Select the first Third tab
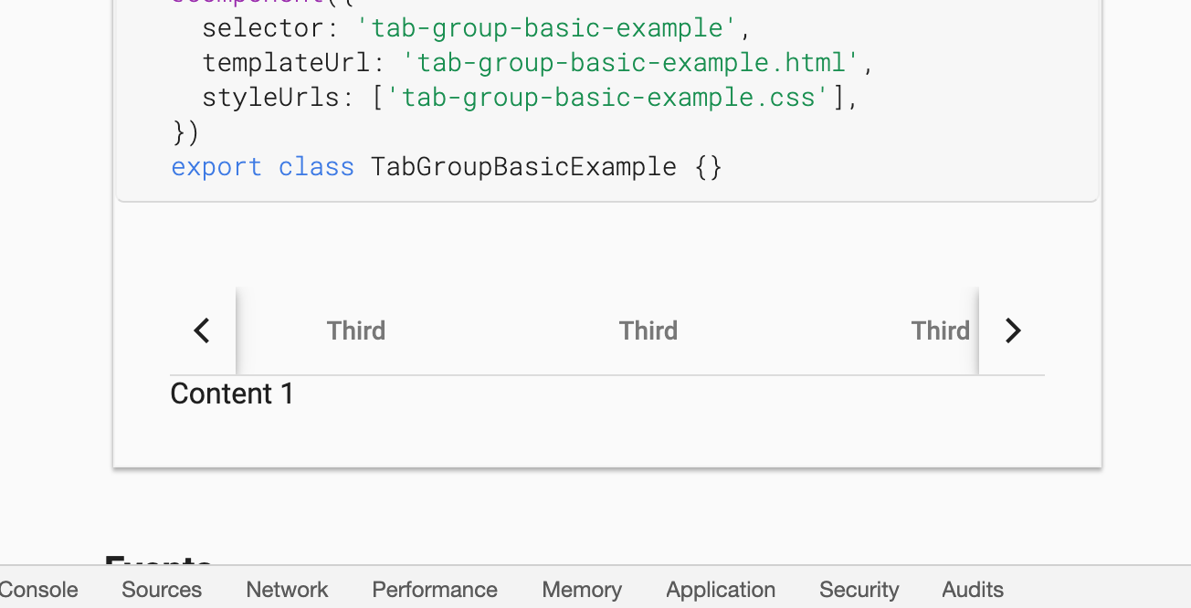The width and height of the screenshot is (1191, 608). (x=356, y=330)
